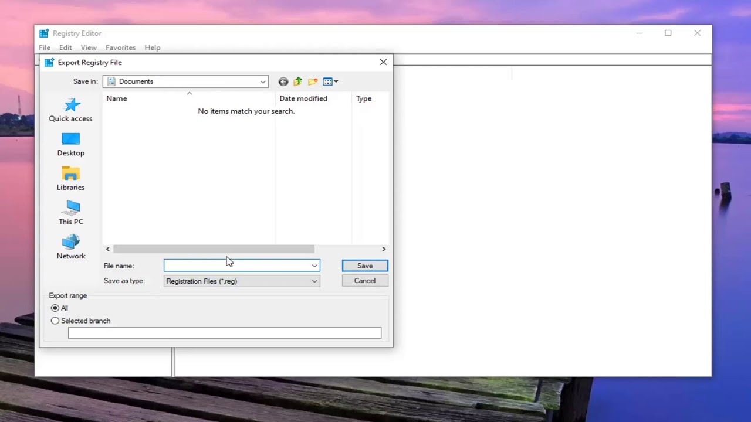This screenshot has height=422, width=751.
Task: Open the View Menu button
Action: [x=330, y=81]
